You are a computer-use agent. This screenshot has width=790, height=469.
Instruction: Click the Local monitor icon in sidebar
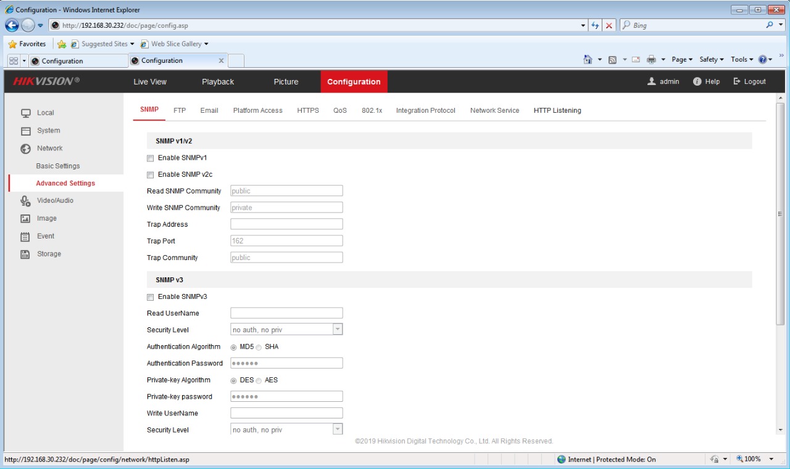coord(26,113)
